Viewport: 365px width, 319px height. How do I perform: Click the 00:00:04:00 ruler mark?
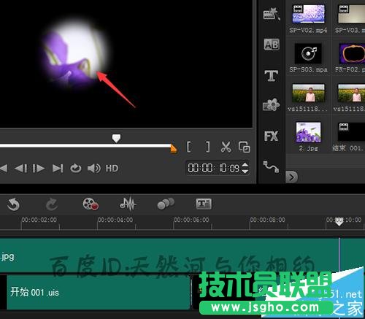click(x=115, y=220)
